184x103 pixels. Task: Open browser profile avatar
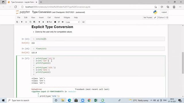[174, 7]
